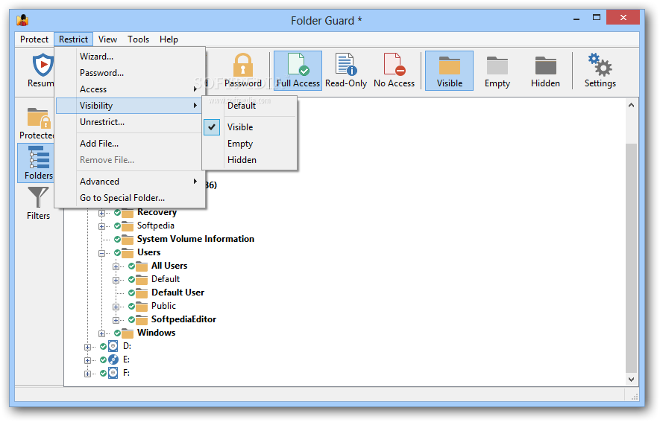Open the Filters funnel view in sidebar

[38, 203]
